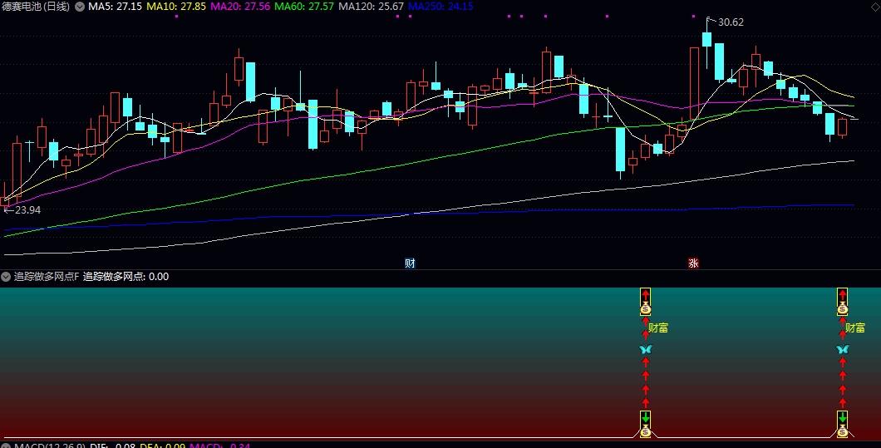Click the 23.94 low price label
This screenshot has height=448, width=881.
[x=27, y=210]
